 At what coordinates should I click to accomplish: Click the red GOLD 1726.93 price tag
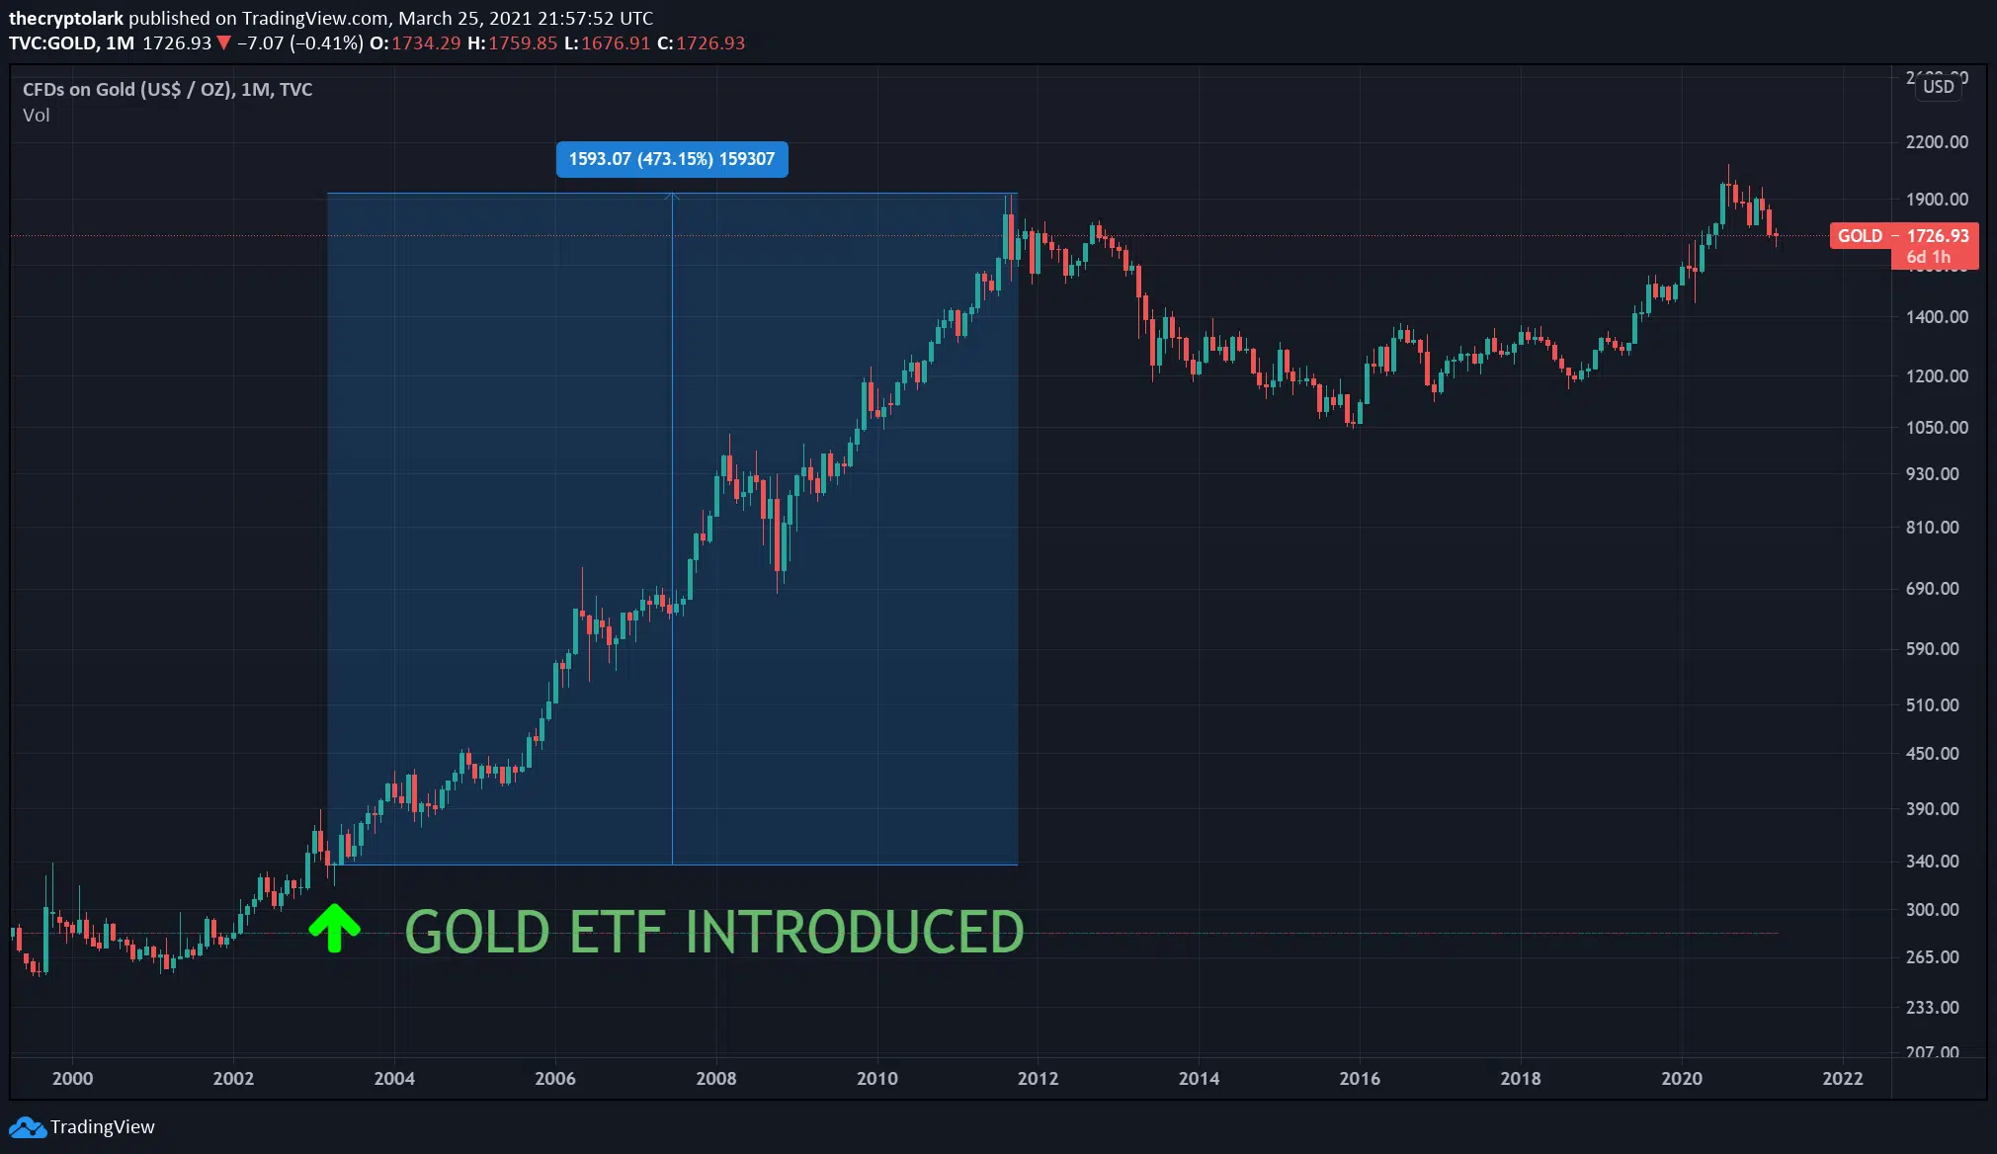[1903, 236]
